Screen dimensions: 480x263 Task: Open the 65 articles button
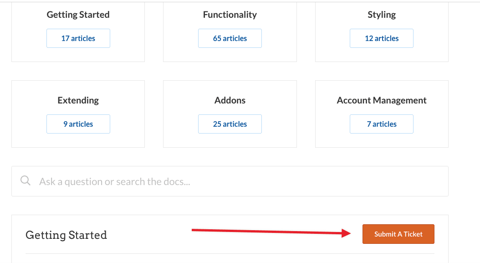[230, 38]
